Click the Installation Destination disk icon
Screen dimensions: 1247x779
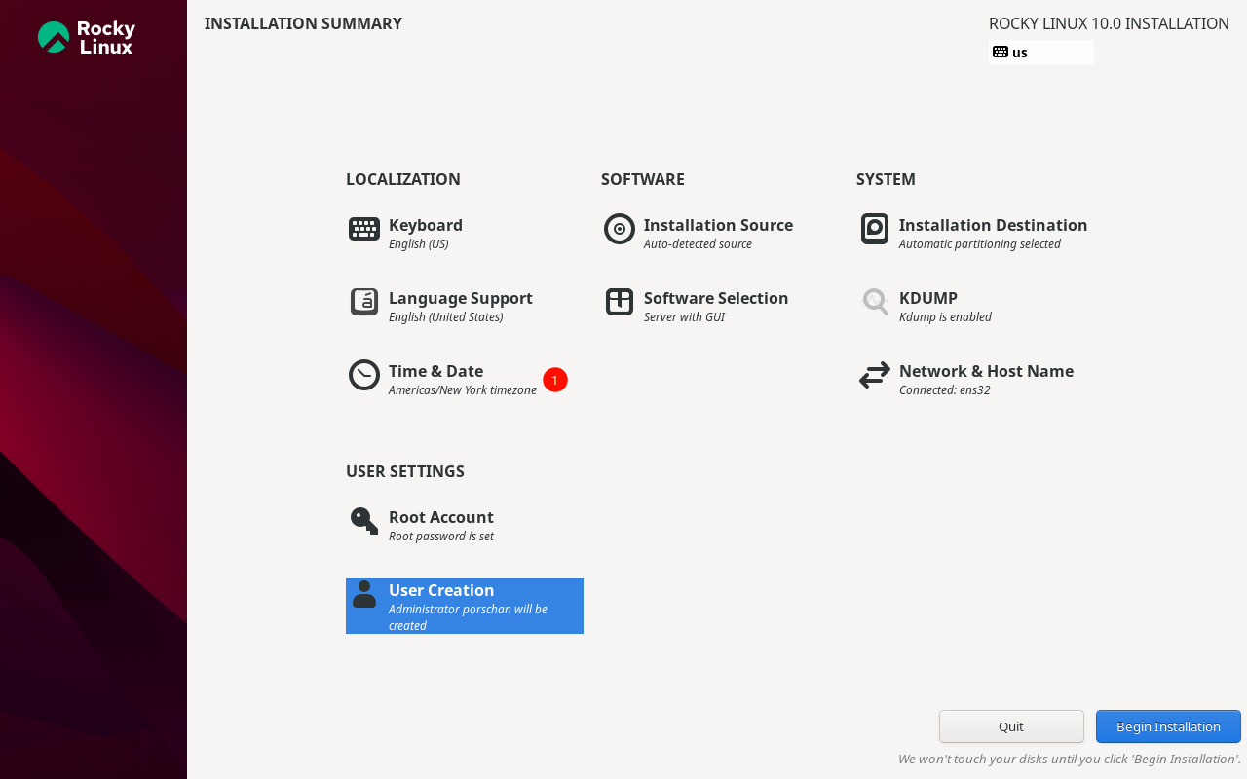pos(875,229)
